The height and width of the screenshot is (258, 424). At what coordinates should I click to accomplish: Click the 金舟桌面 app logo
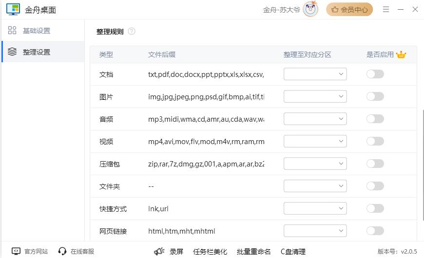[x=13, y=9]
